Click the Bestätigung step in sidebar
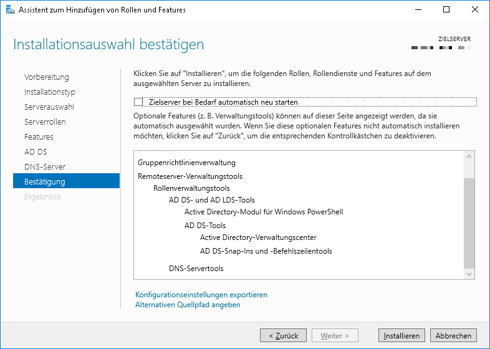Image resolution: width=490 pixels, height=349 pixels. point(45,182)
